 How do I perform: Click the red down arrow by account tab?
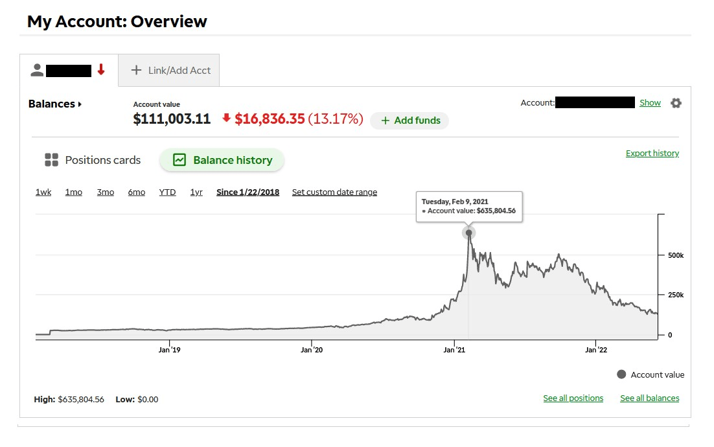coord(101,70)
